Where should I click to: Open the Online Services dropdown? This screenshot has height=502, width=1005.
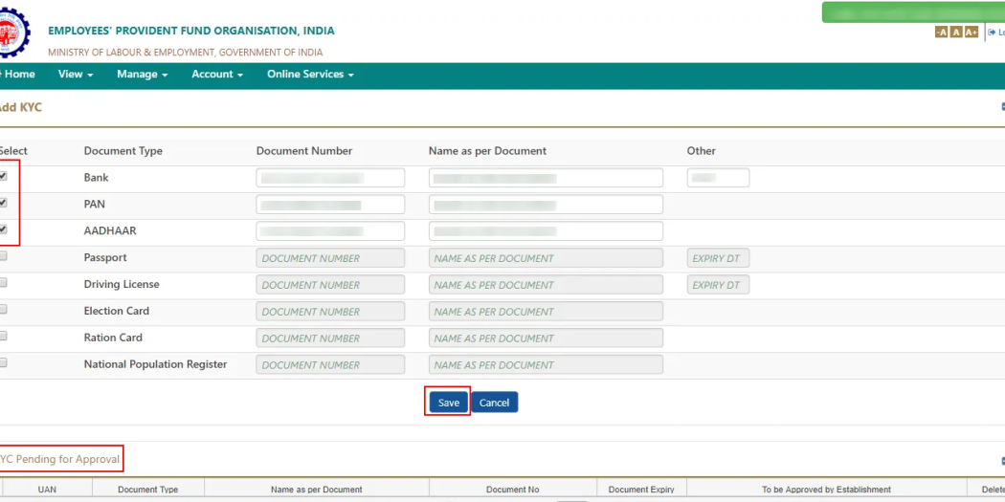(x=310, y=75)
